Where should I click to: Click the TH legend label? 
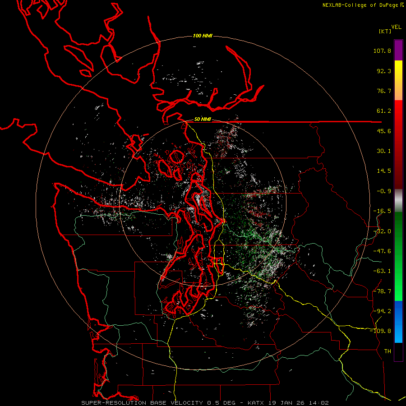tap(388, 351)
